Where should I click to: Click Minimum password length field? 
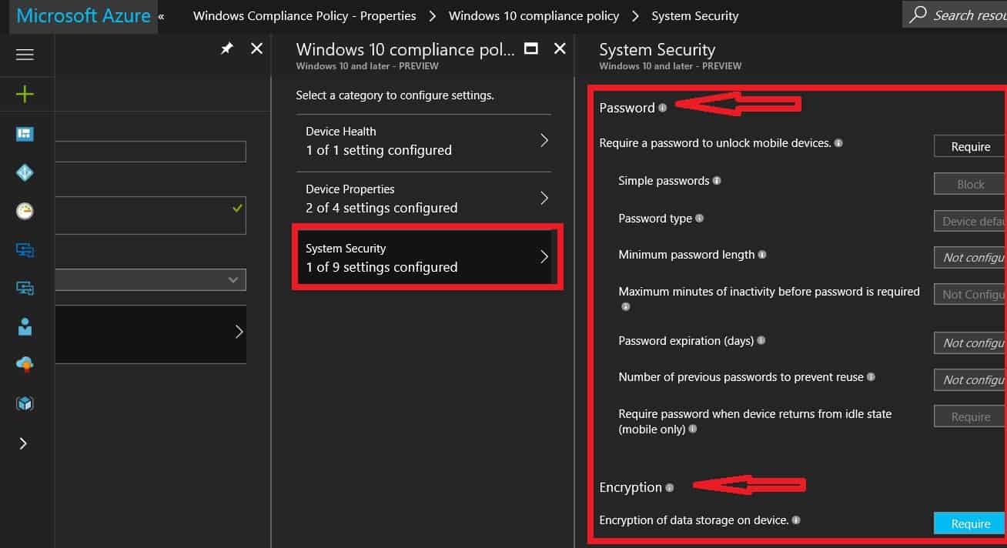pos(970,257)
